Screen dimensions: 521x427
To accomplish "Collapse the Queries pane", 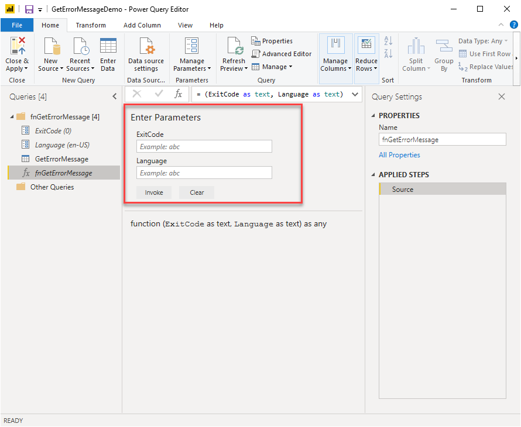I will pyautogui.click(x=115, y=97).
